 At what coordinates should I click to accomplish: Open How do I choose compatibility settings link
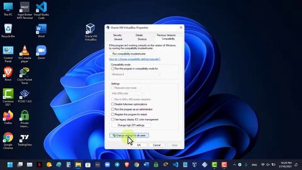tap(135, 59)
